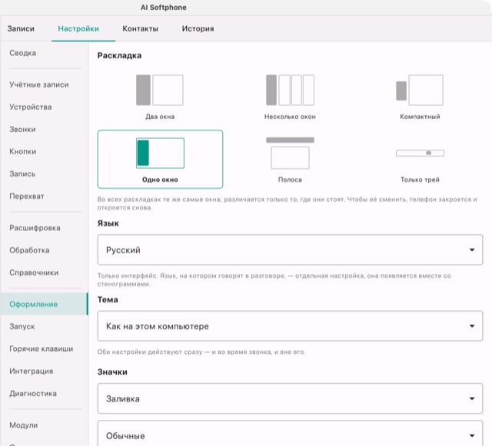The height and width of the screenshot is (446, 492).
Task: Click the hint starting "Во всех раскладках"
Action: coord(287,203)
